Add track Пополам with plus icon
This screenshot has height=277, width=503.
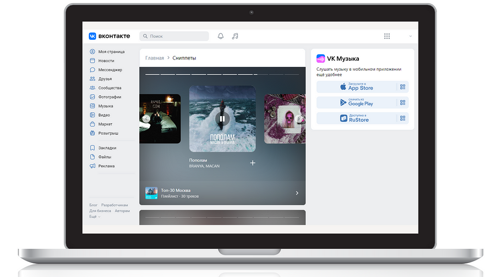[x=253, y=163]
